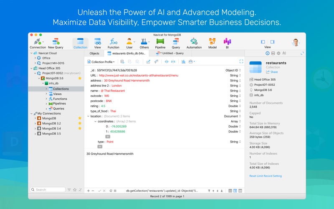Expand the Pipelines node

46,104
